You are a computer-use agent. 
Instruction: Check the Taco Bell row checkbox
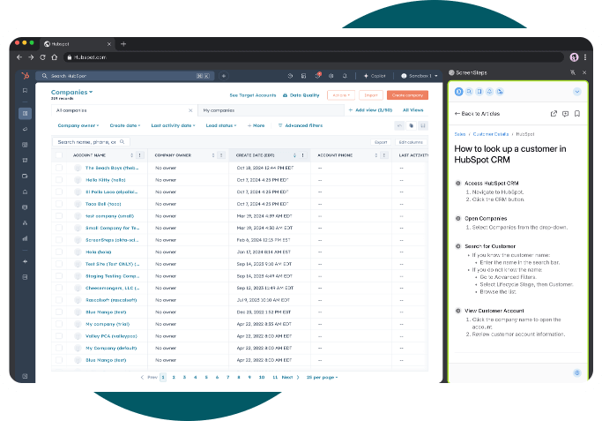(x=59, y=204)
